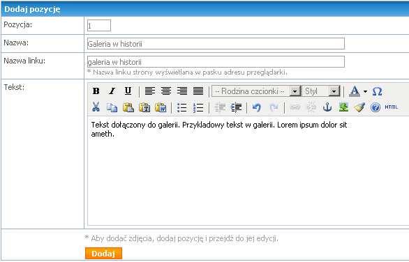Open the HTML source editor

tap(392, 107)
